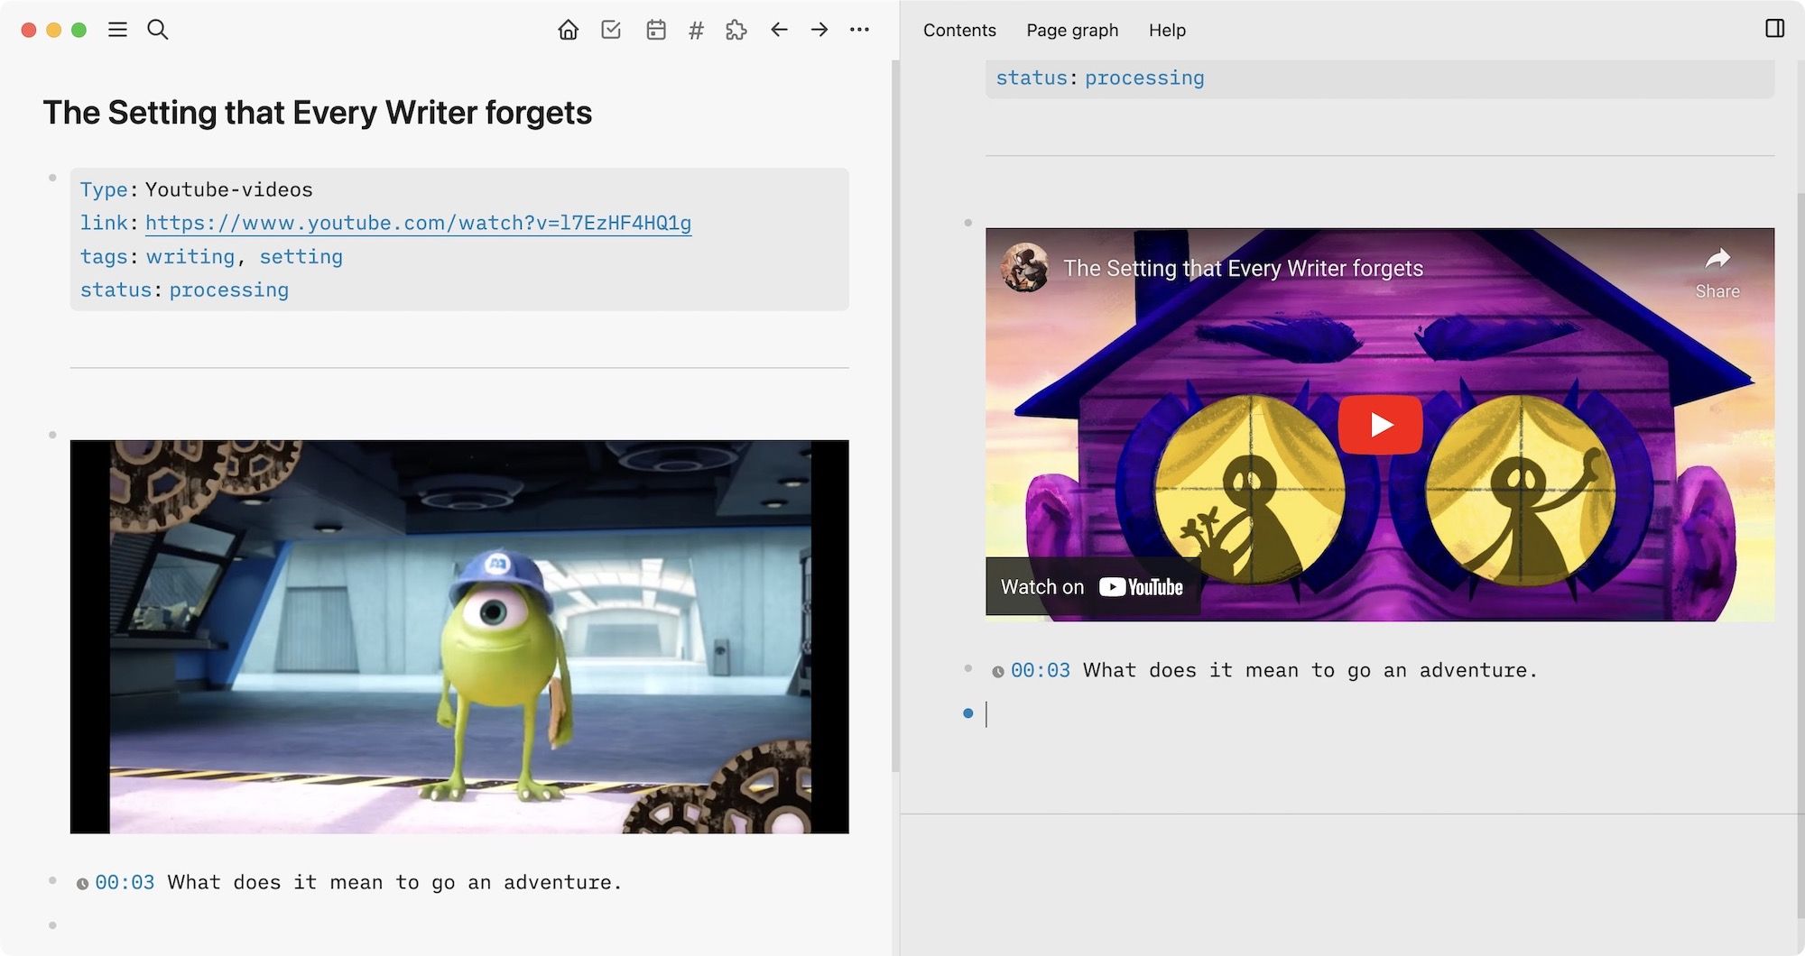Open the three-dot more options menu
Image resolution: width=1805 pixels, height=956 pixels.
point(859,29)
